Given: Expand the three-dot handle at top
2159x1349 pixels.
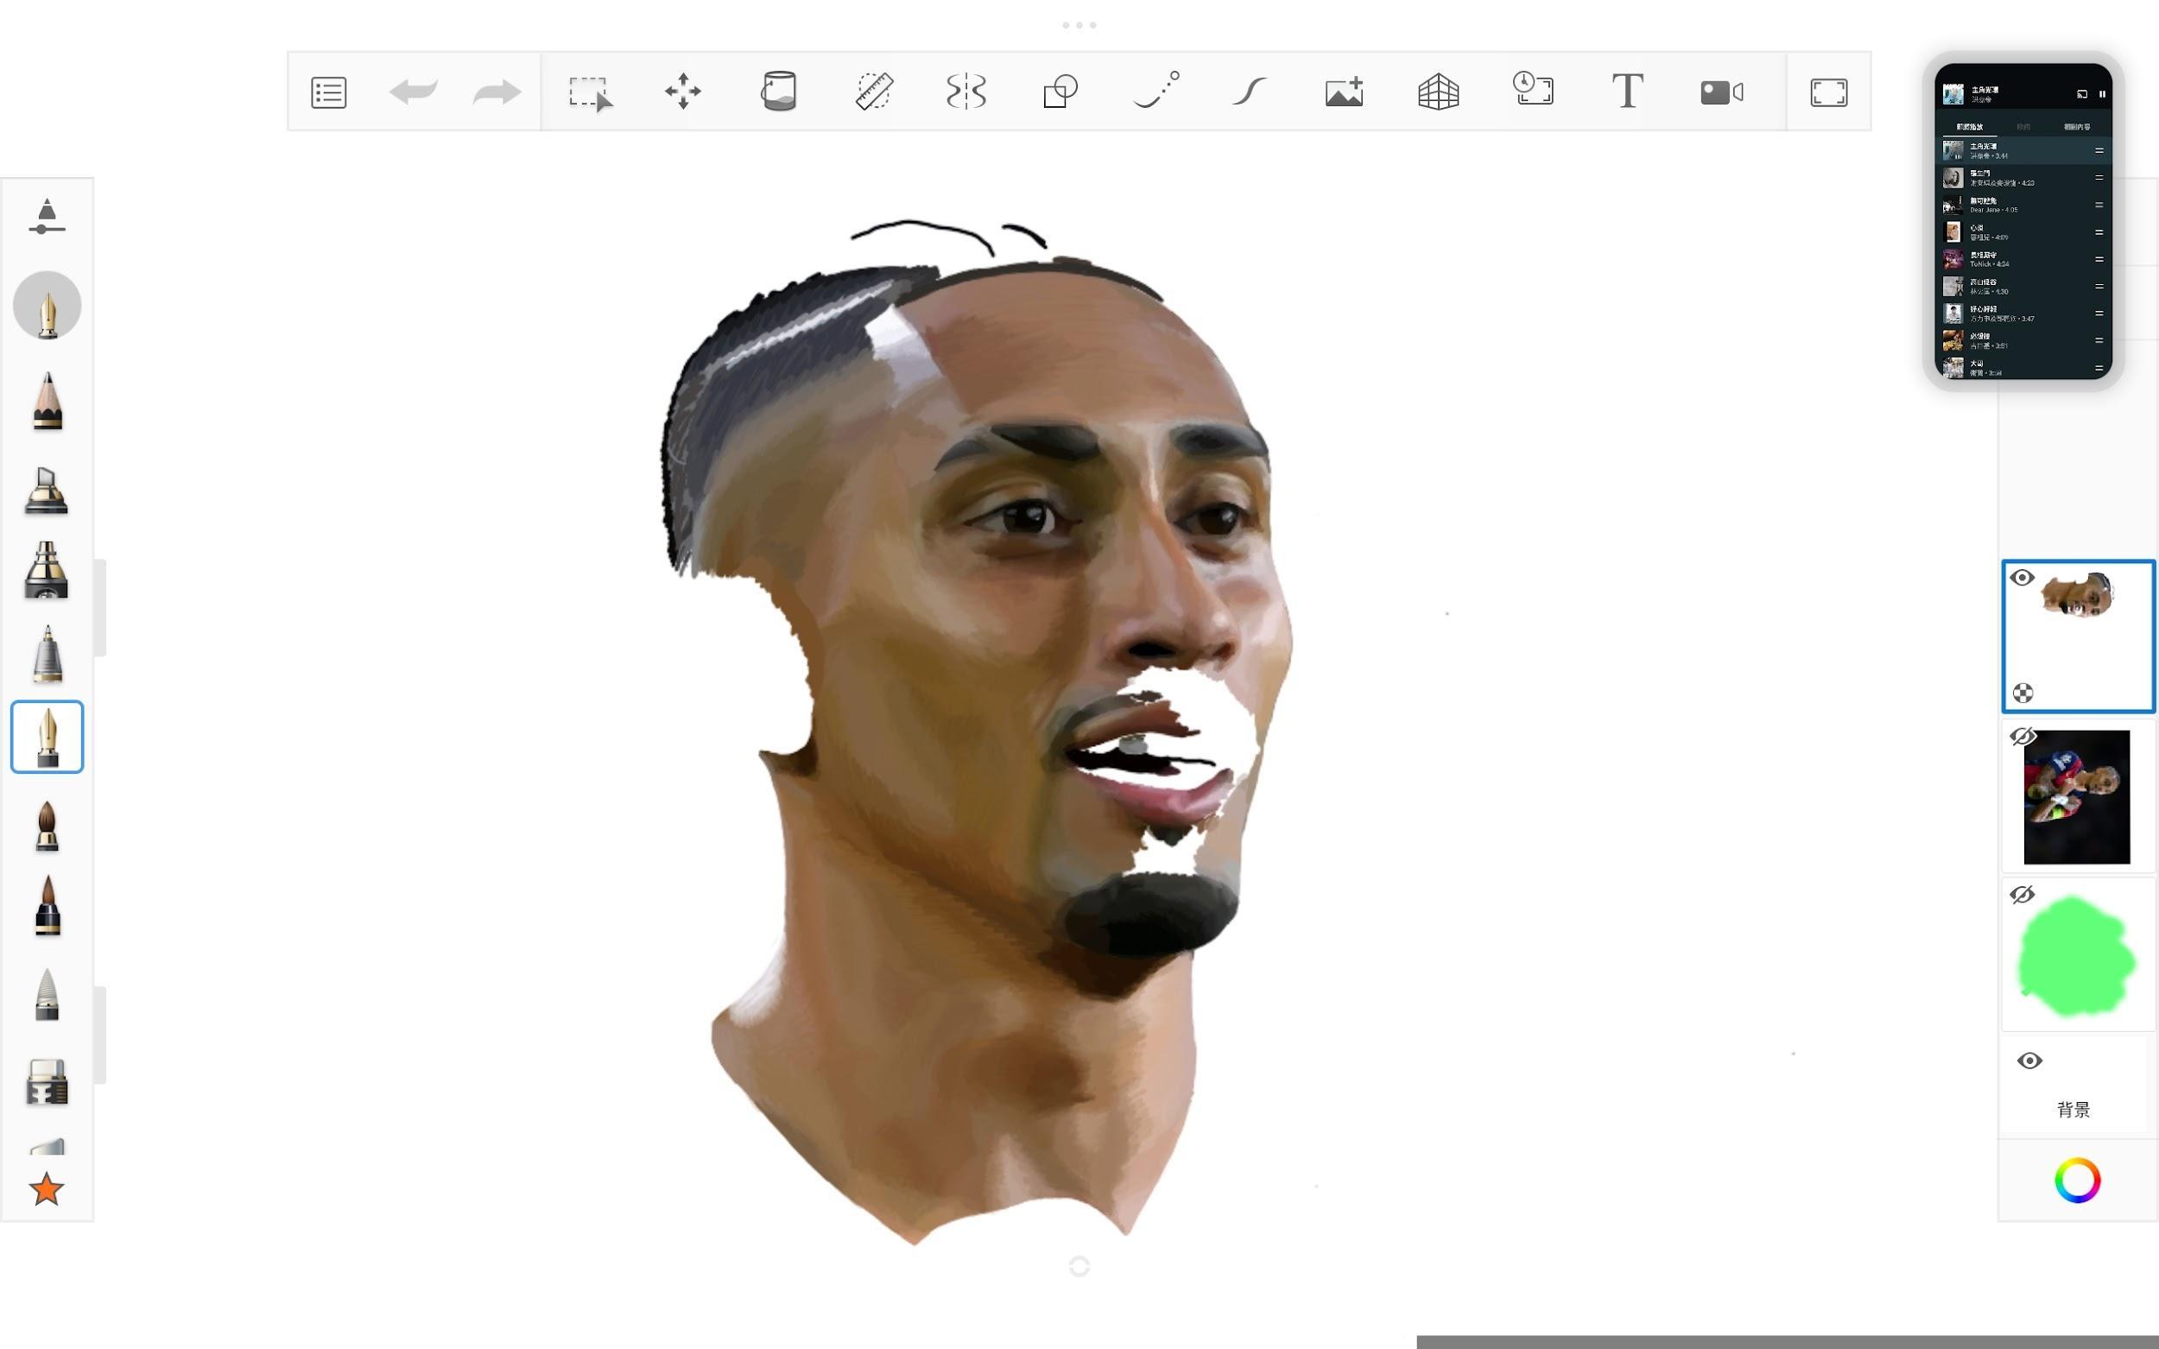Looking at the screenshot, I should [1079, 25].
